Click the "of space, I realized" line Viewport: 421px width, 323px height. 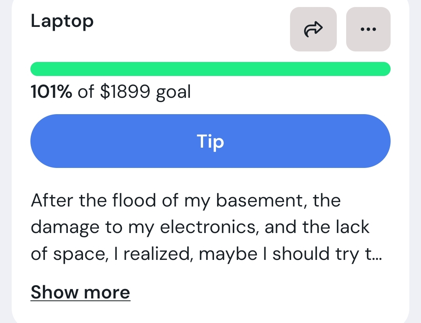point(113,254)
